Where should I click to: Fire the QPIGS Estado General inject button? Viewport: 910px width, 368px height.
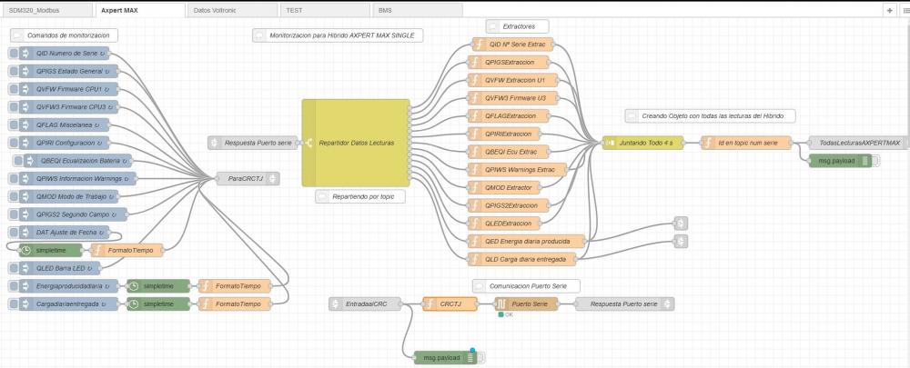(14, 71)
